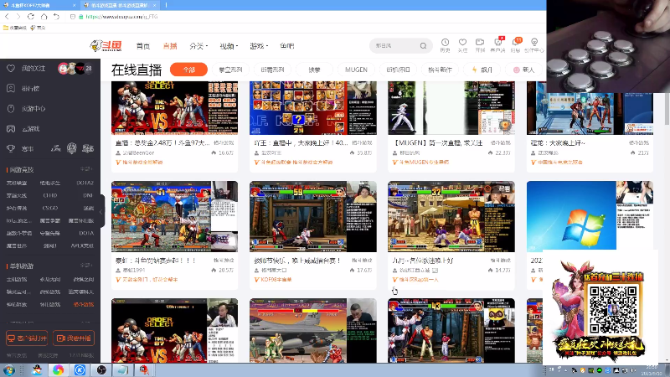Click the browser undo-close arrow icon
The width and height of the screenshot is (670, 377).
point(56,16)
